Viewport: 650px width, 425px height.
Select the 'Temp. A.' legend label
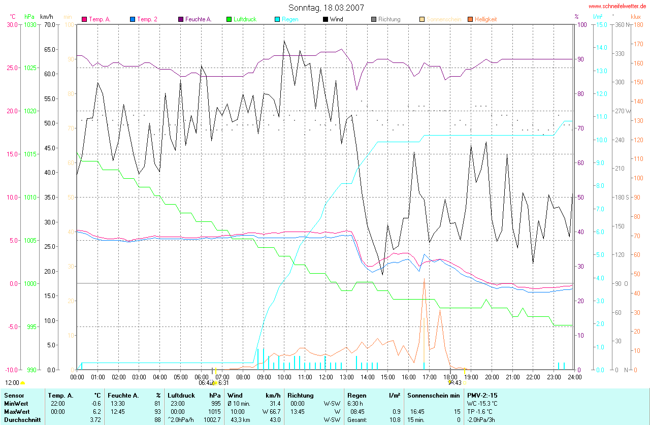click(100, 19)
